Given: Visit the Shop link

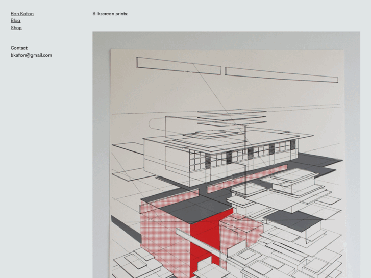Looking at the screenshot, I should 16,28.
